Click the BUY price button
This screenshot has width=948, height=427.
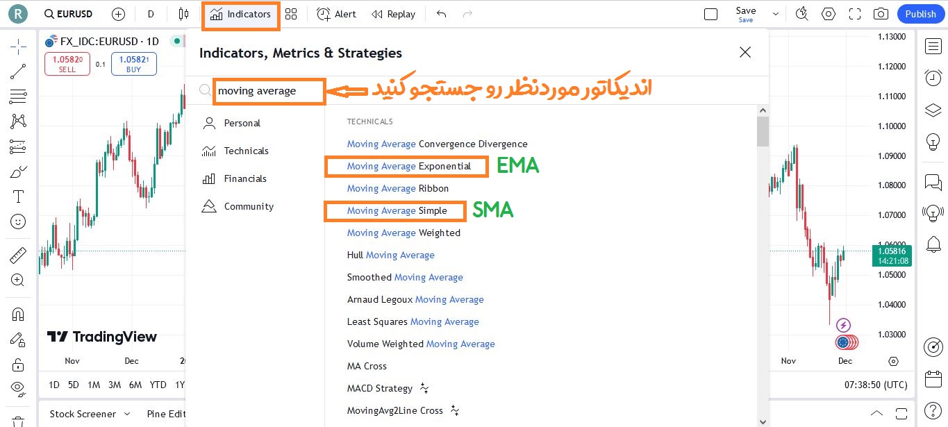click(133, 64)
